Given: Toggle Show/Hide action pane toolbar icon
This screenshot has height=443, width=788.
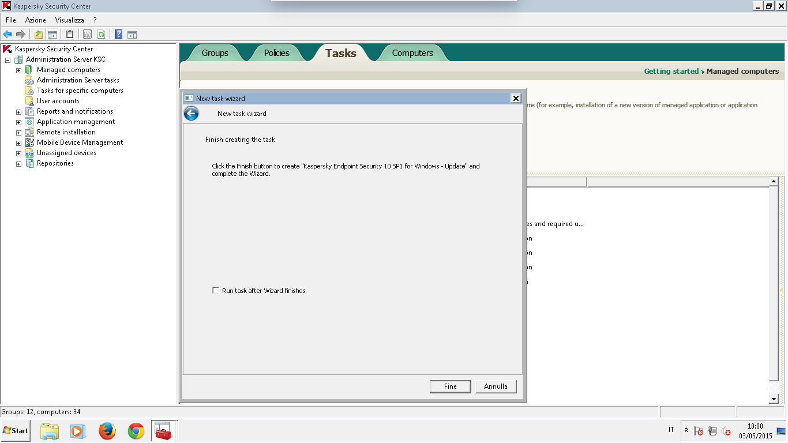Looking at the screenshot, I should coord(132,34).
